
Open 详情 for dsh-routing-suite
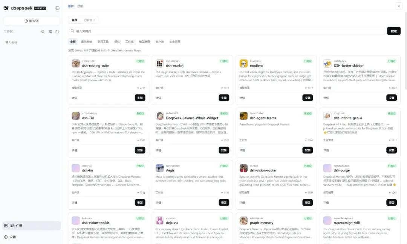75,98
